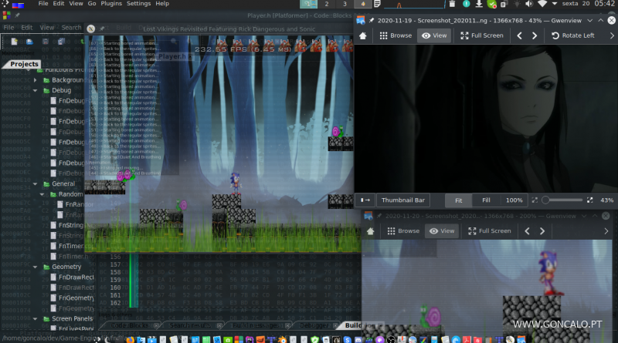Click the trash icon in the system tray
Image resolution: width=618 pixels, height=343 pixels.
[x=452, y=4]
